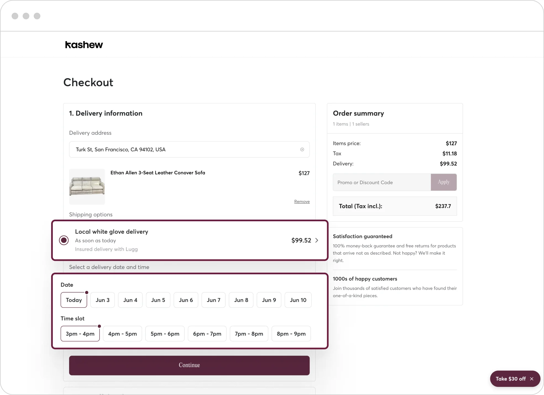Image resolution: width=544 pixels, height=395 pixels.
Task: Click the Continue button
Action: 189,365
